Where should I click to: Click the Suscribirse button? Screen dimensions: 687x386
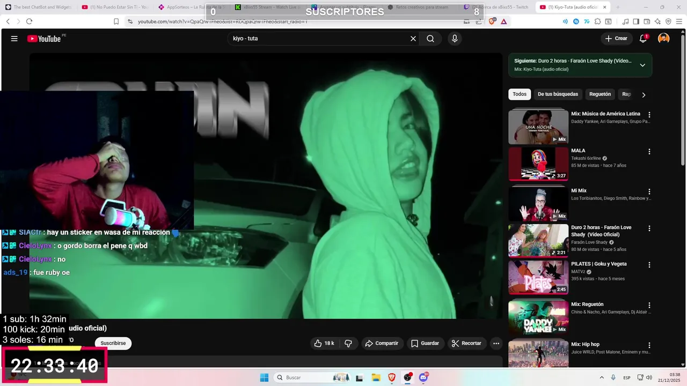pyautogui.click(x=113, y=343)
